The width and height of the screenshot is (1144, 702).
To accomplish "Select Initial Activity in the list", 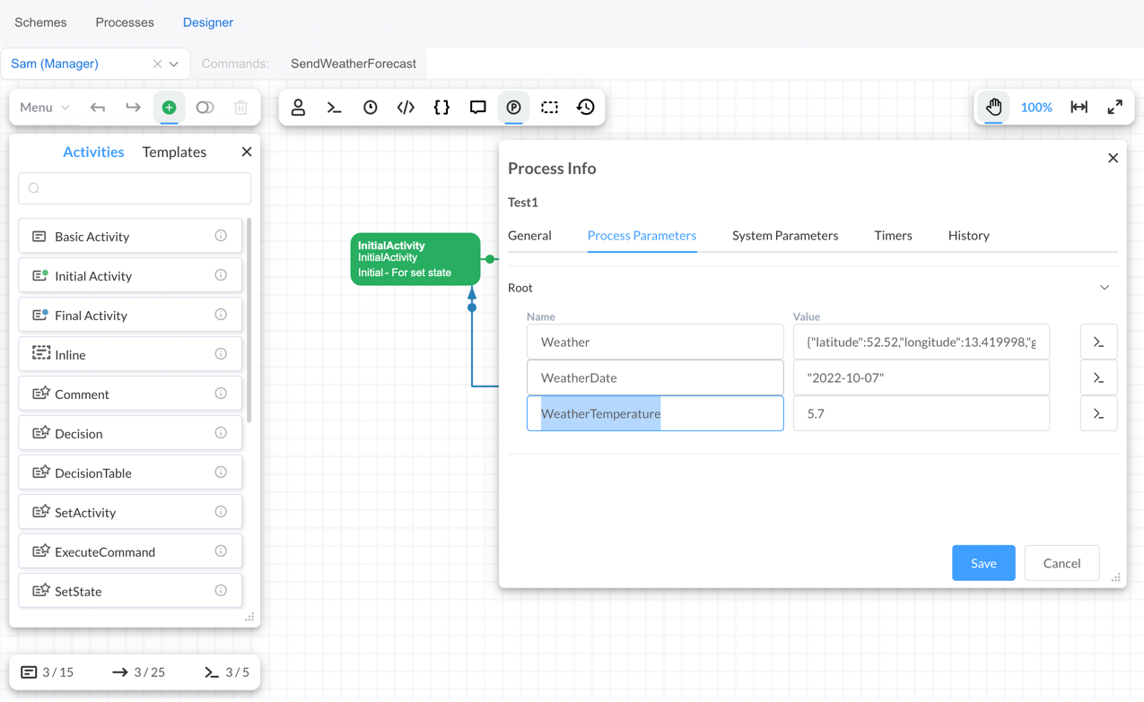I will [x=130, y=276].
